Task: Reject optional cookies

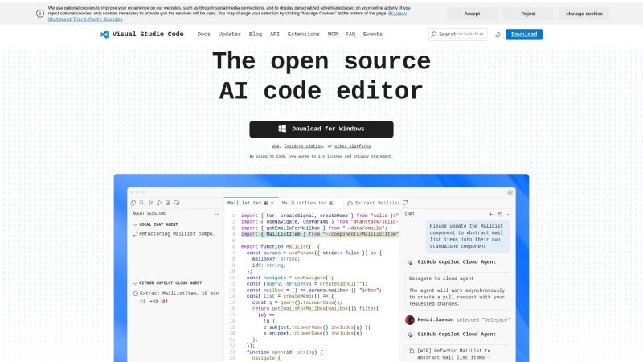Action: coord(528,14)
